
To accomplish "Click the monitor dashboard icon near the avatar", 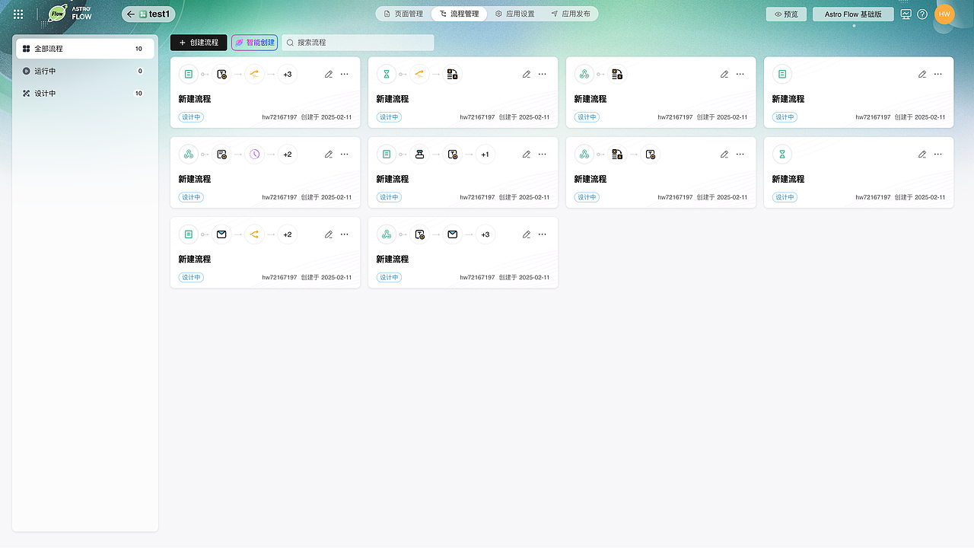I will pyautogui.click(x=906, y=13).
